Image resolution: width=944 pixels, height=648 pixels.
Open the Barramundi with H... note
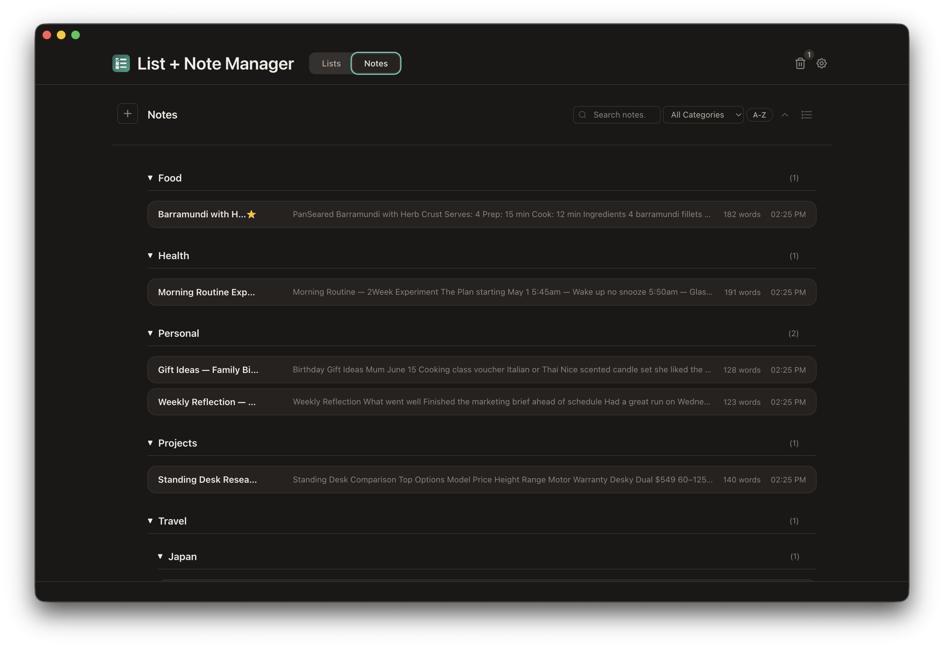click(482, 214)
